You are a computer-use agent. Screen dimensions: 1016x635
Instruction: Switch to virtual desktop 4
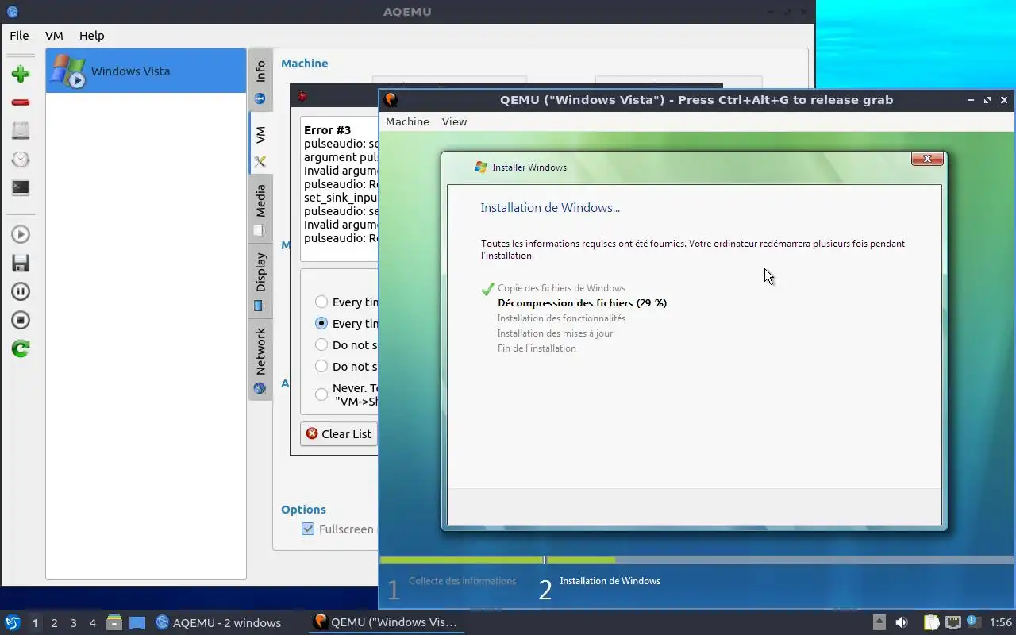(x=93, y=623)
